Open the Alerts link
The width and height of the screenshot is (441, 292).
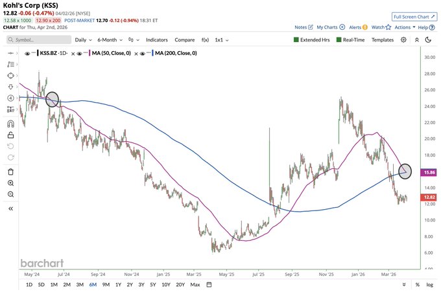355,27
